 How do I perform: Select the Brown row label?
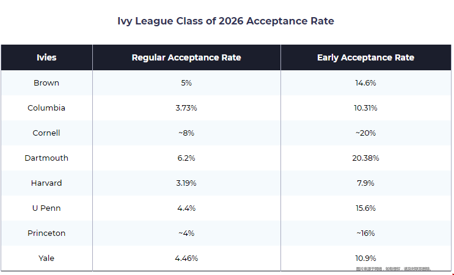click(x=46, y=82)
